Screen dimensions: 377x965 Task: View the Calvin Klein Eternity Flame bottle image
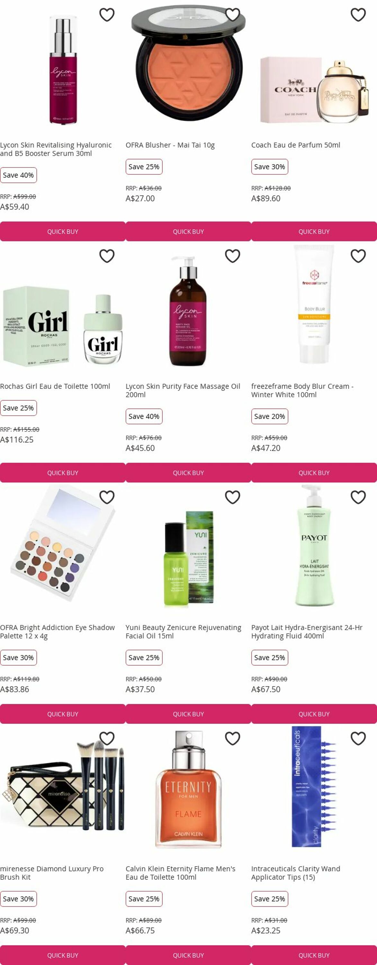[x=188, y=789]
